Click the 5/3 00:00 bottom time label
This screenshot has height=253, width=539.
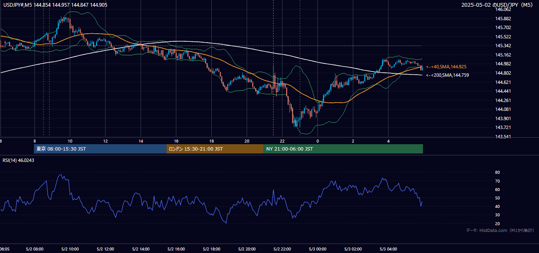pyautogui.click(x=318, y=249)
